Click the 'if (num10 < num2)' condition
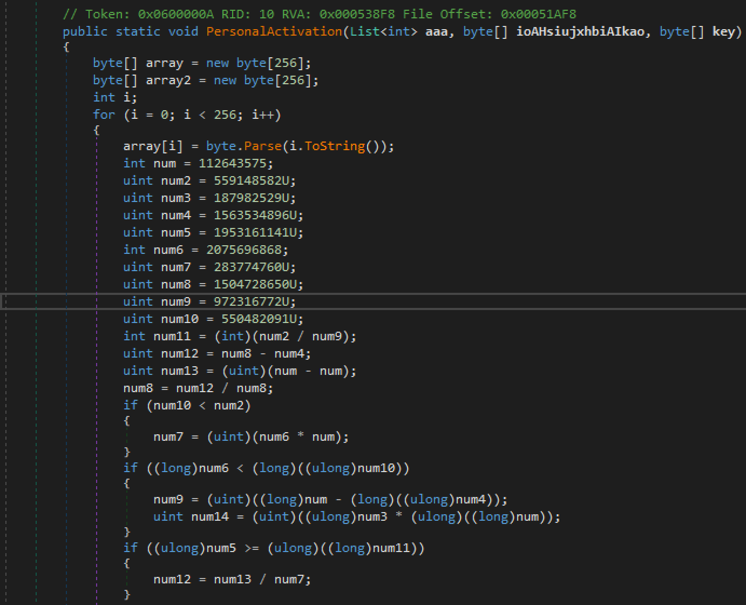 198,405
